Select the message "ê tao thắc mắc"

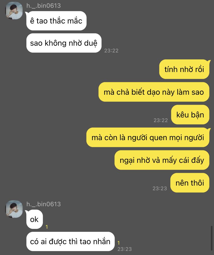click(x=56, y=21)
